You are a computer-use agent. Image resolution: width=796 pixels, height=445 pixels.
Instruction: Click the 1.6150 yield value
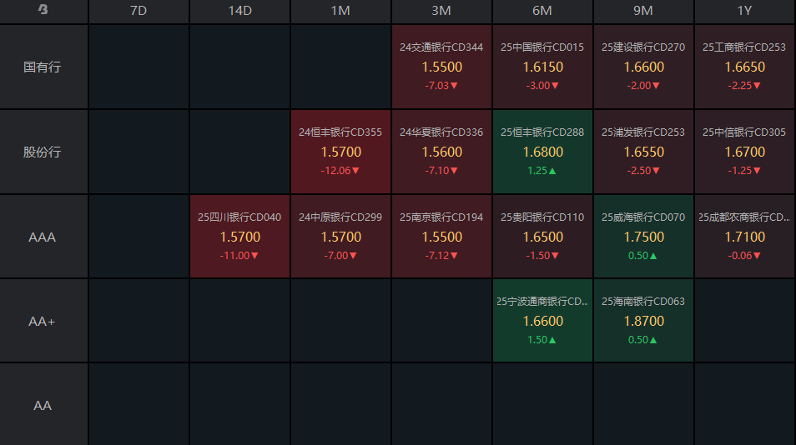pos(542,67)
